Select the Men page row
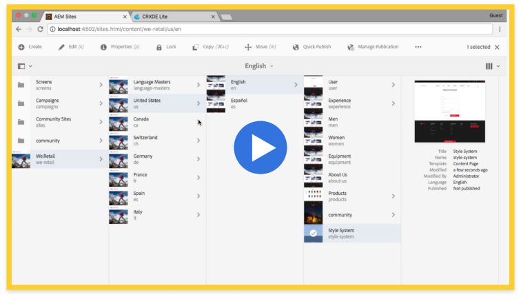This screenshot has width=521, height=299. click(352, 122)
